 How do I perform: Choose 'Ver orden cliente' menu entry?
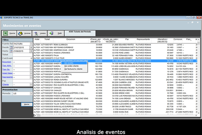[71, 66]
